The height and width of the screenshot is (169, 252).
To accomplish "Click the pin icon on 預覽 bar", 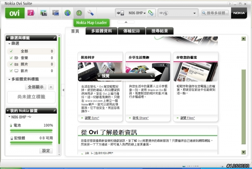I will click(x=151, y=76).
